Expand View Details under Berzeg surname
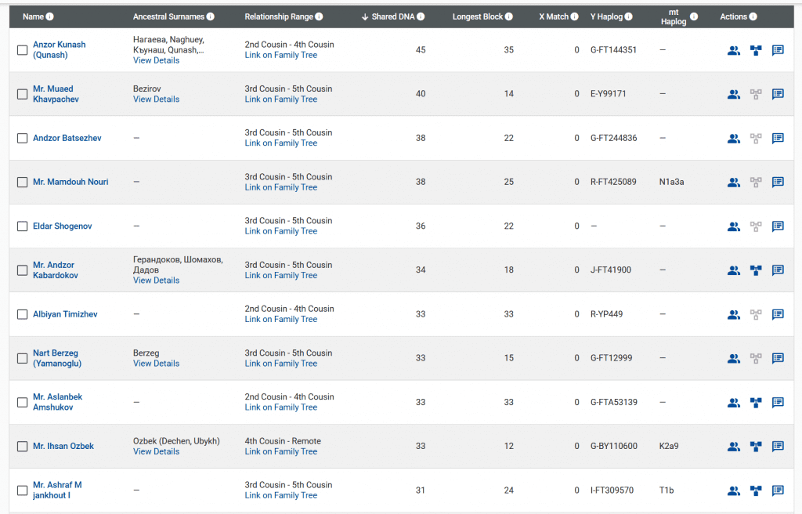 point(156,364)
